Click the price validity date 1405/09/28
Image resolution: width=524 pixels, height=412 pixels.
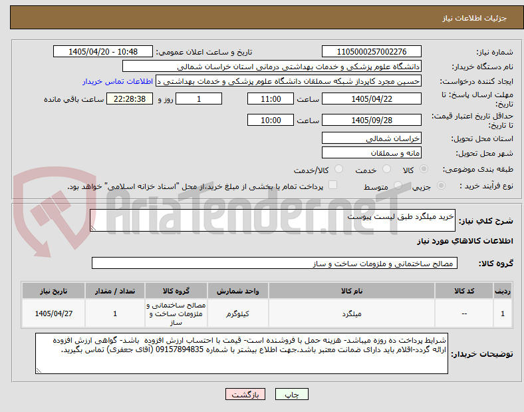pos(372,120)
